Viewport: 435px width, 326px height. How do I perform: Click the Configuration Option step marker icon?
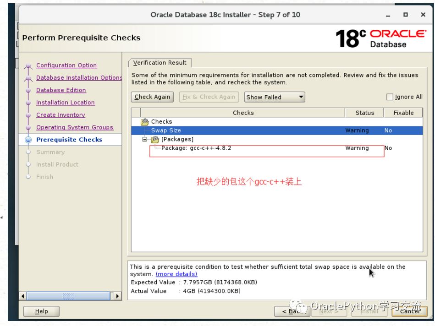28,66
